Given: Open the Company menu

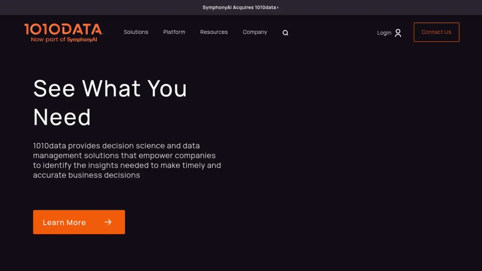Looking at the screenshot, I should pos(255,32).
